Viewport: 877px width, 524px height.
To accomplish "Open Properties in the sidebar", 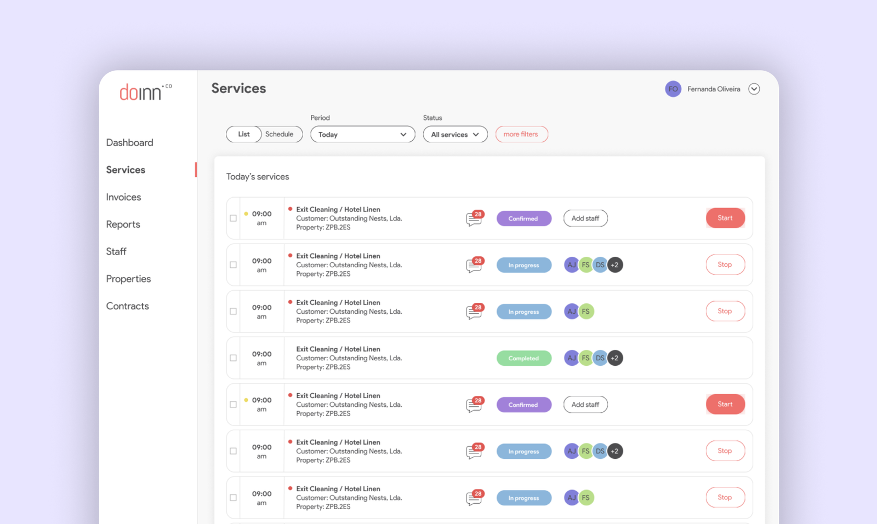I will coord(128,279).
